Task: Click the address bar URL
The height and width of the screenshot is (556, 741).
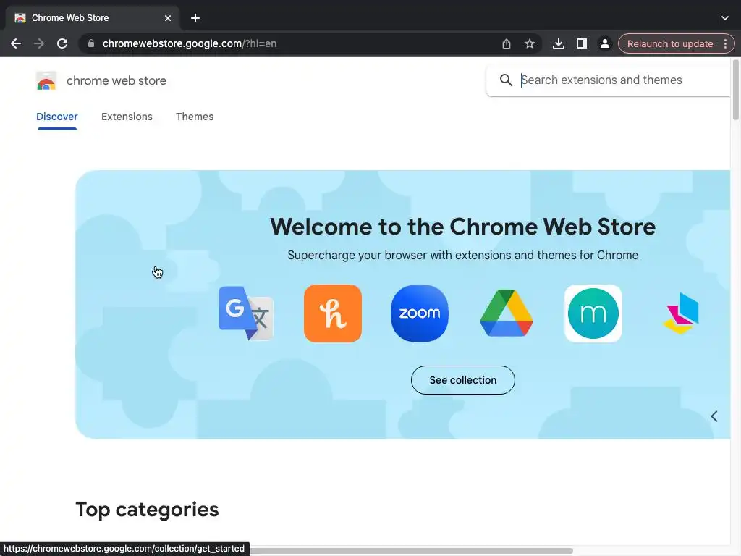Action: [189, 43]
